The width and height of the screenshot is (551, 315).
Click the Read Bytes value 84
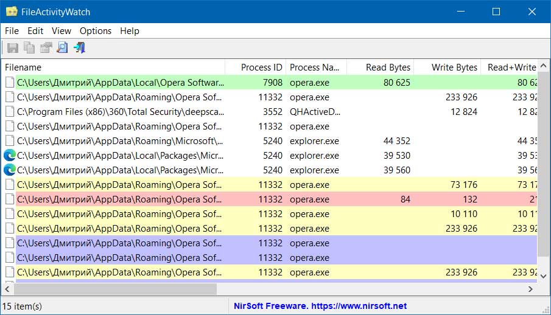(405, 199)
